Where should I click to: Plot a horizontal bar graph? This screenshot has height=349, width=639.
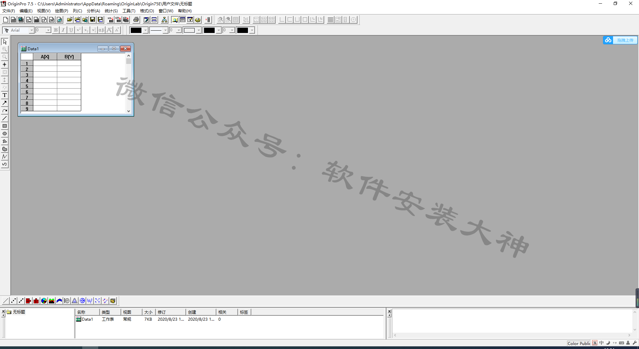click(x=29, y=301)
